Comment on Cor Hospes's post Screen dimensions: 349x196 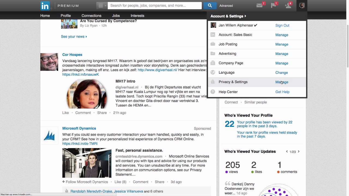pos(83,113)
